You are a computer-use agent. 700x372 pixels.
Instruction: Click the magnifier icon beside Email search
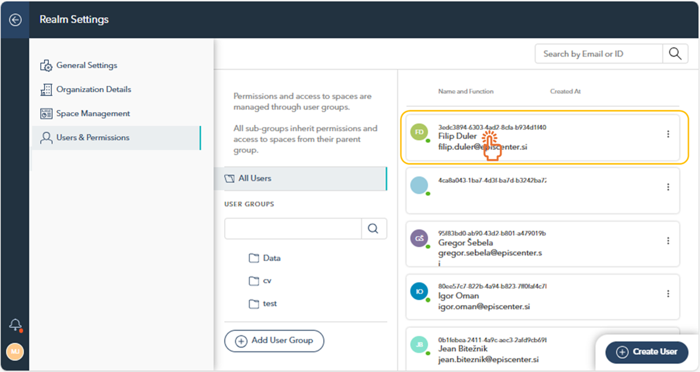(675, 54)
